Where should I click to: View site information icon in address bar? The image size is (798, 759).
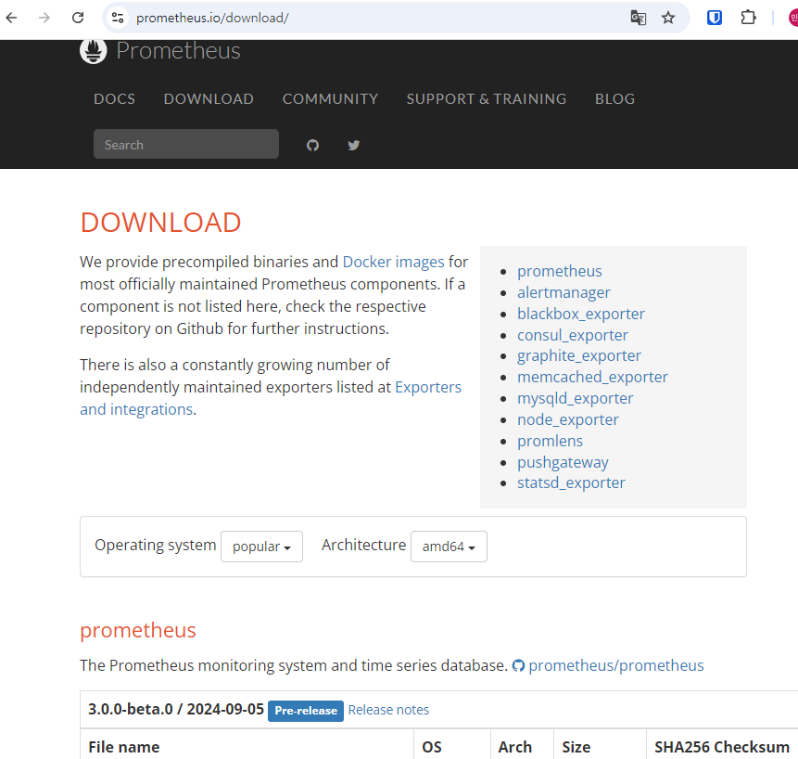(x=116, y=18)
